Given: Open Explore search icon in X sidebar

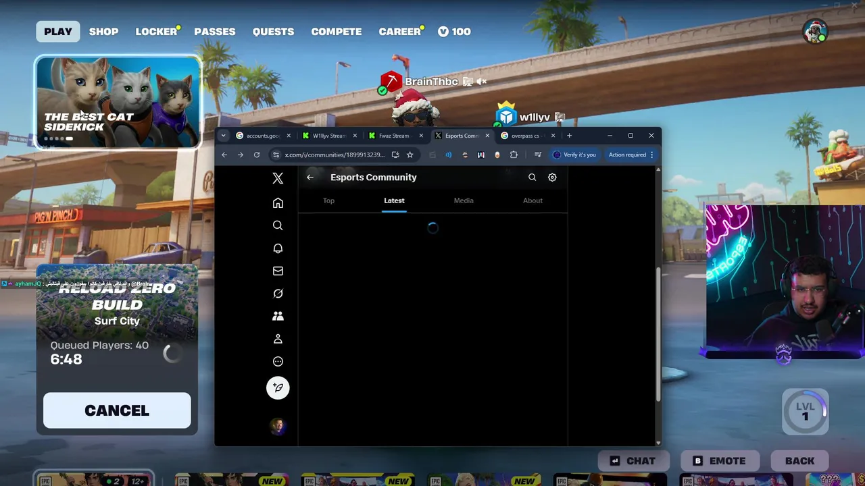Looking at the screenshot, I should click(x=278, y=225).
